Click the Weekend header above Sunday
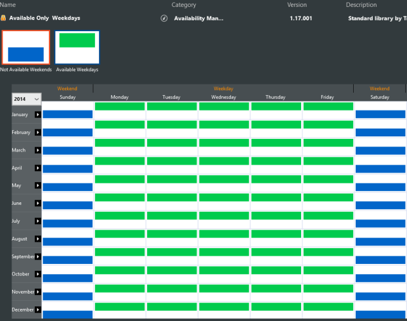The image size is (407, 321). (67, 89)
